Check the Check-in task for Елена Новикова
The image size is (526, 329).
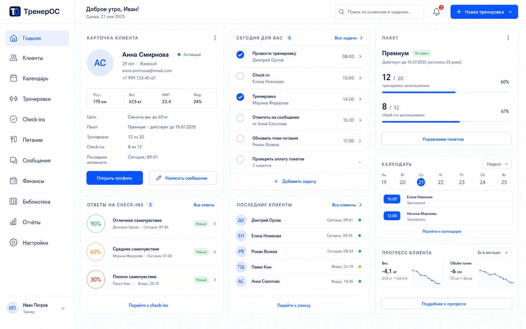pos(240,76)
